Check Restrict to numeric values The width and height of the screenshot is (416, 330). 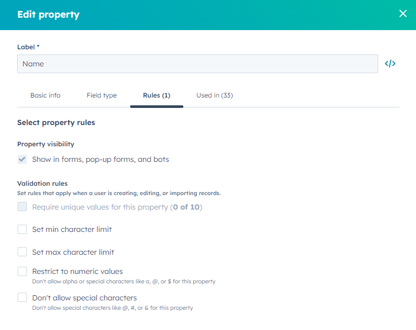22,271
